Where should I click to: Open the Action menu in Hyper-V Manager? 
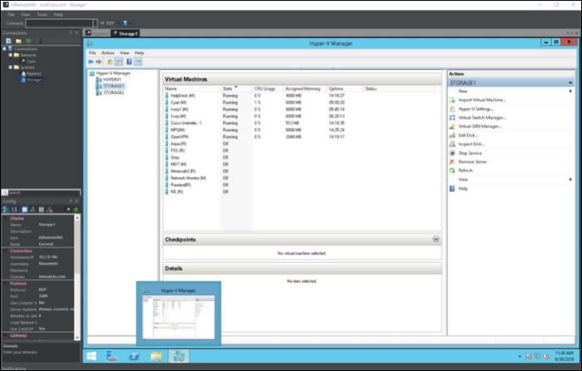[107, 52]
